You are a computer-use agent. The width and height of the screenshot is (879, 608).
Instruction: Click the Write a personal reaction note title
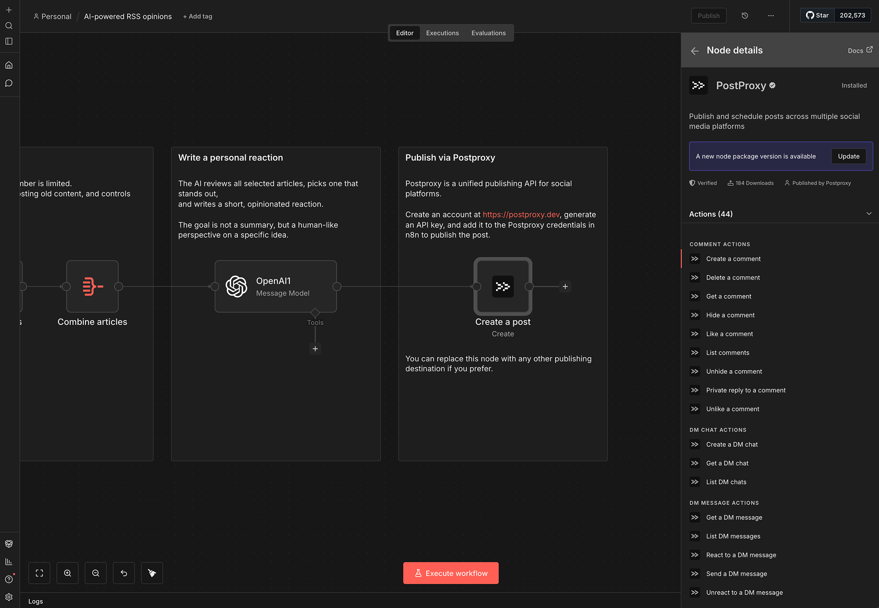[x=231, y=157]
